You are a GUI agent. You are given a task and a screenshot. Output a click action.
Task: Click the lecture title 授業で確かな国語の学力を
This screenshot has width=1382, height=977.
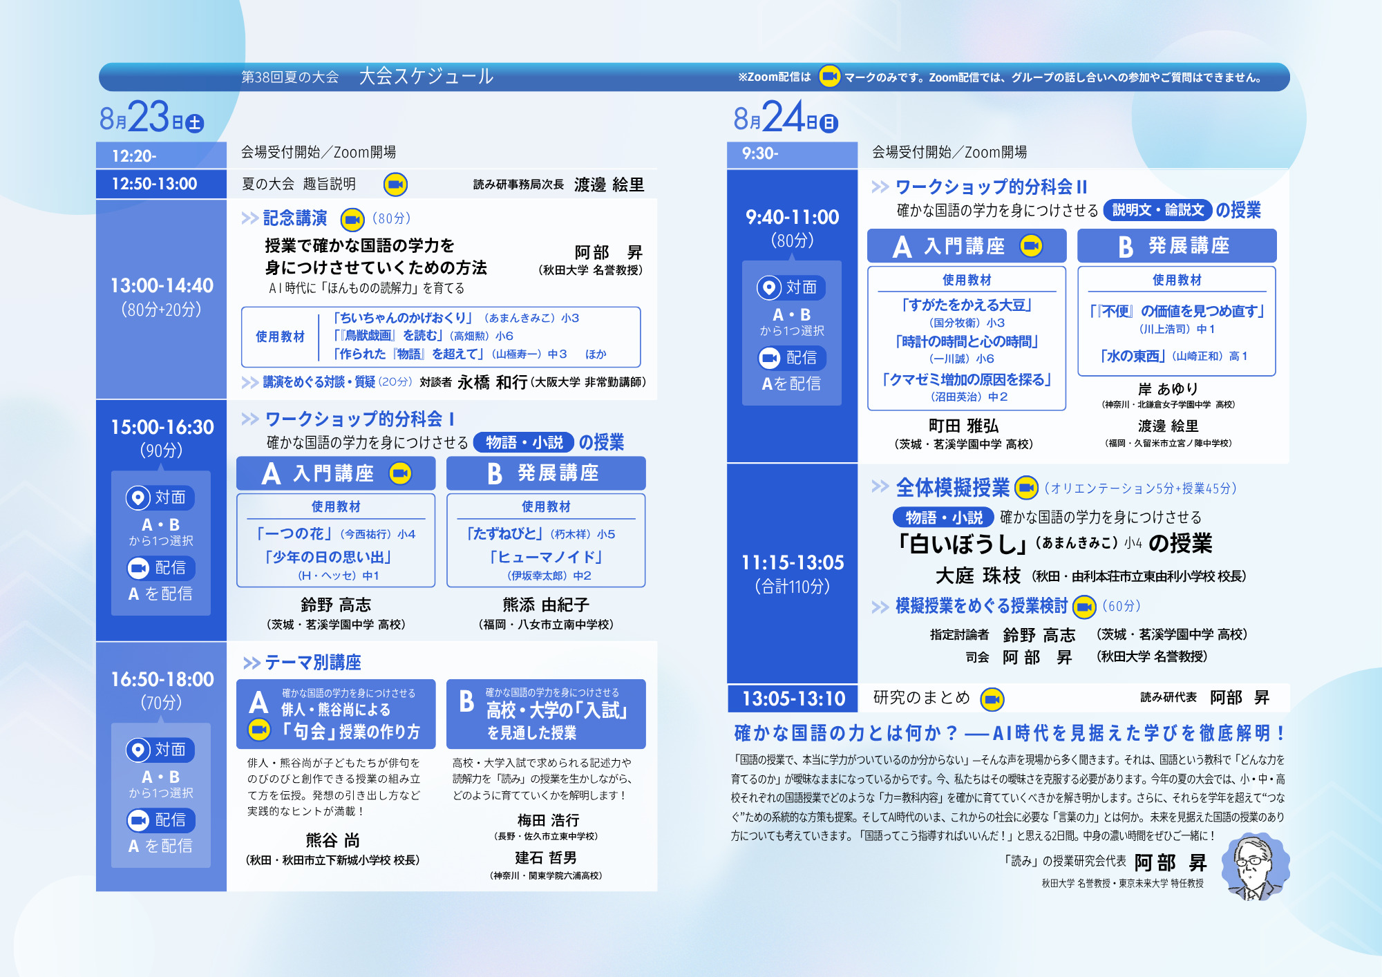tap(360, 246)
